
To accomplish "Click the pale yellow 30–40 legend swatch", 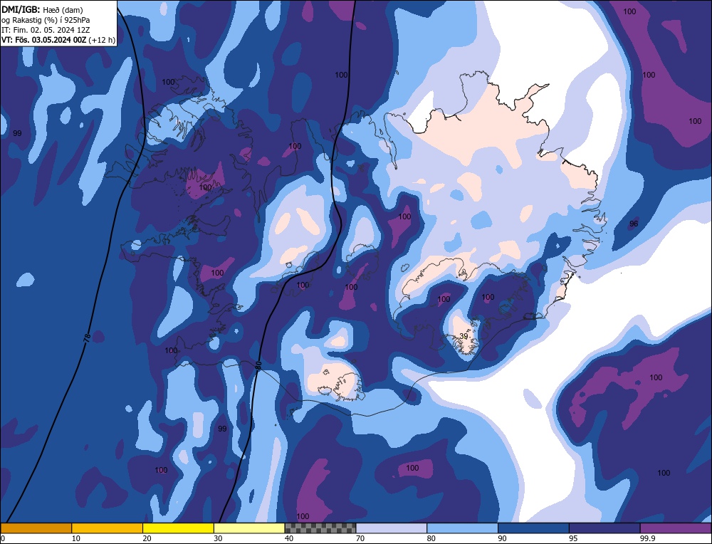I will [249, 528].
